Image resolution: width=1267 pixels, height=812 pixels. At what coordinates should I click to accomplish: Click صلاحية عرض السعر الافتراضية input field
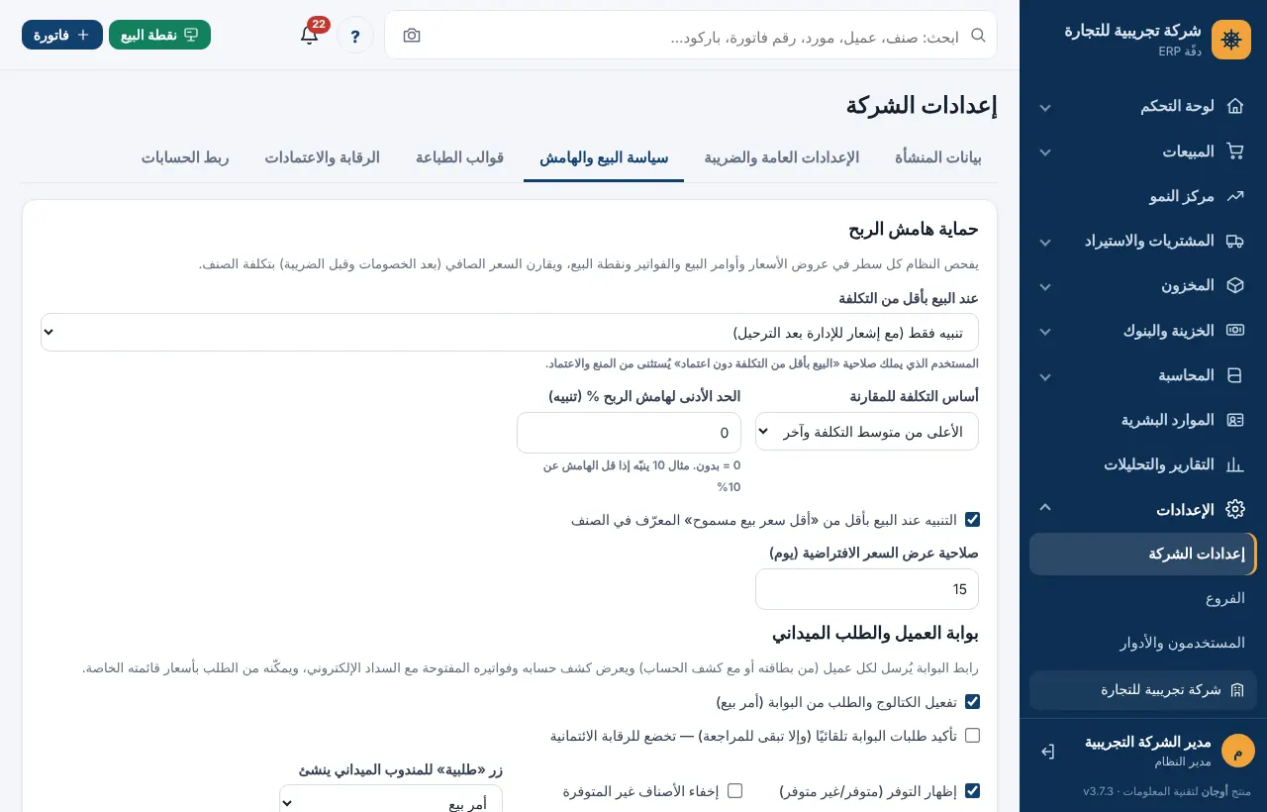(867, 589)
